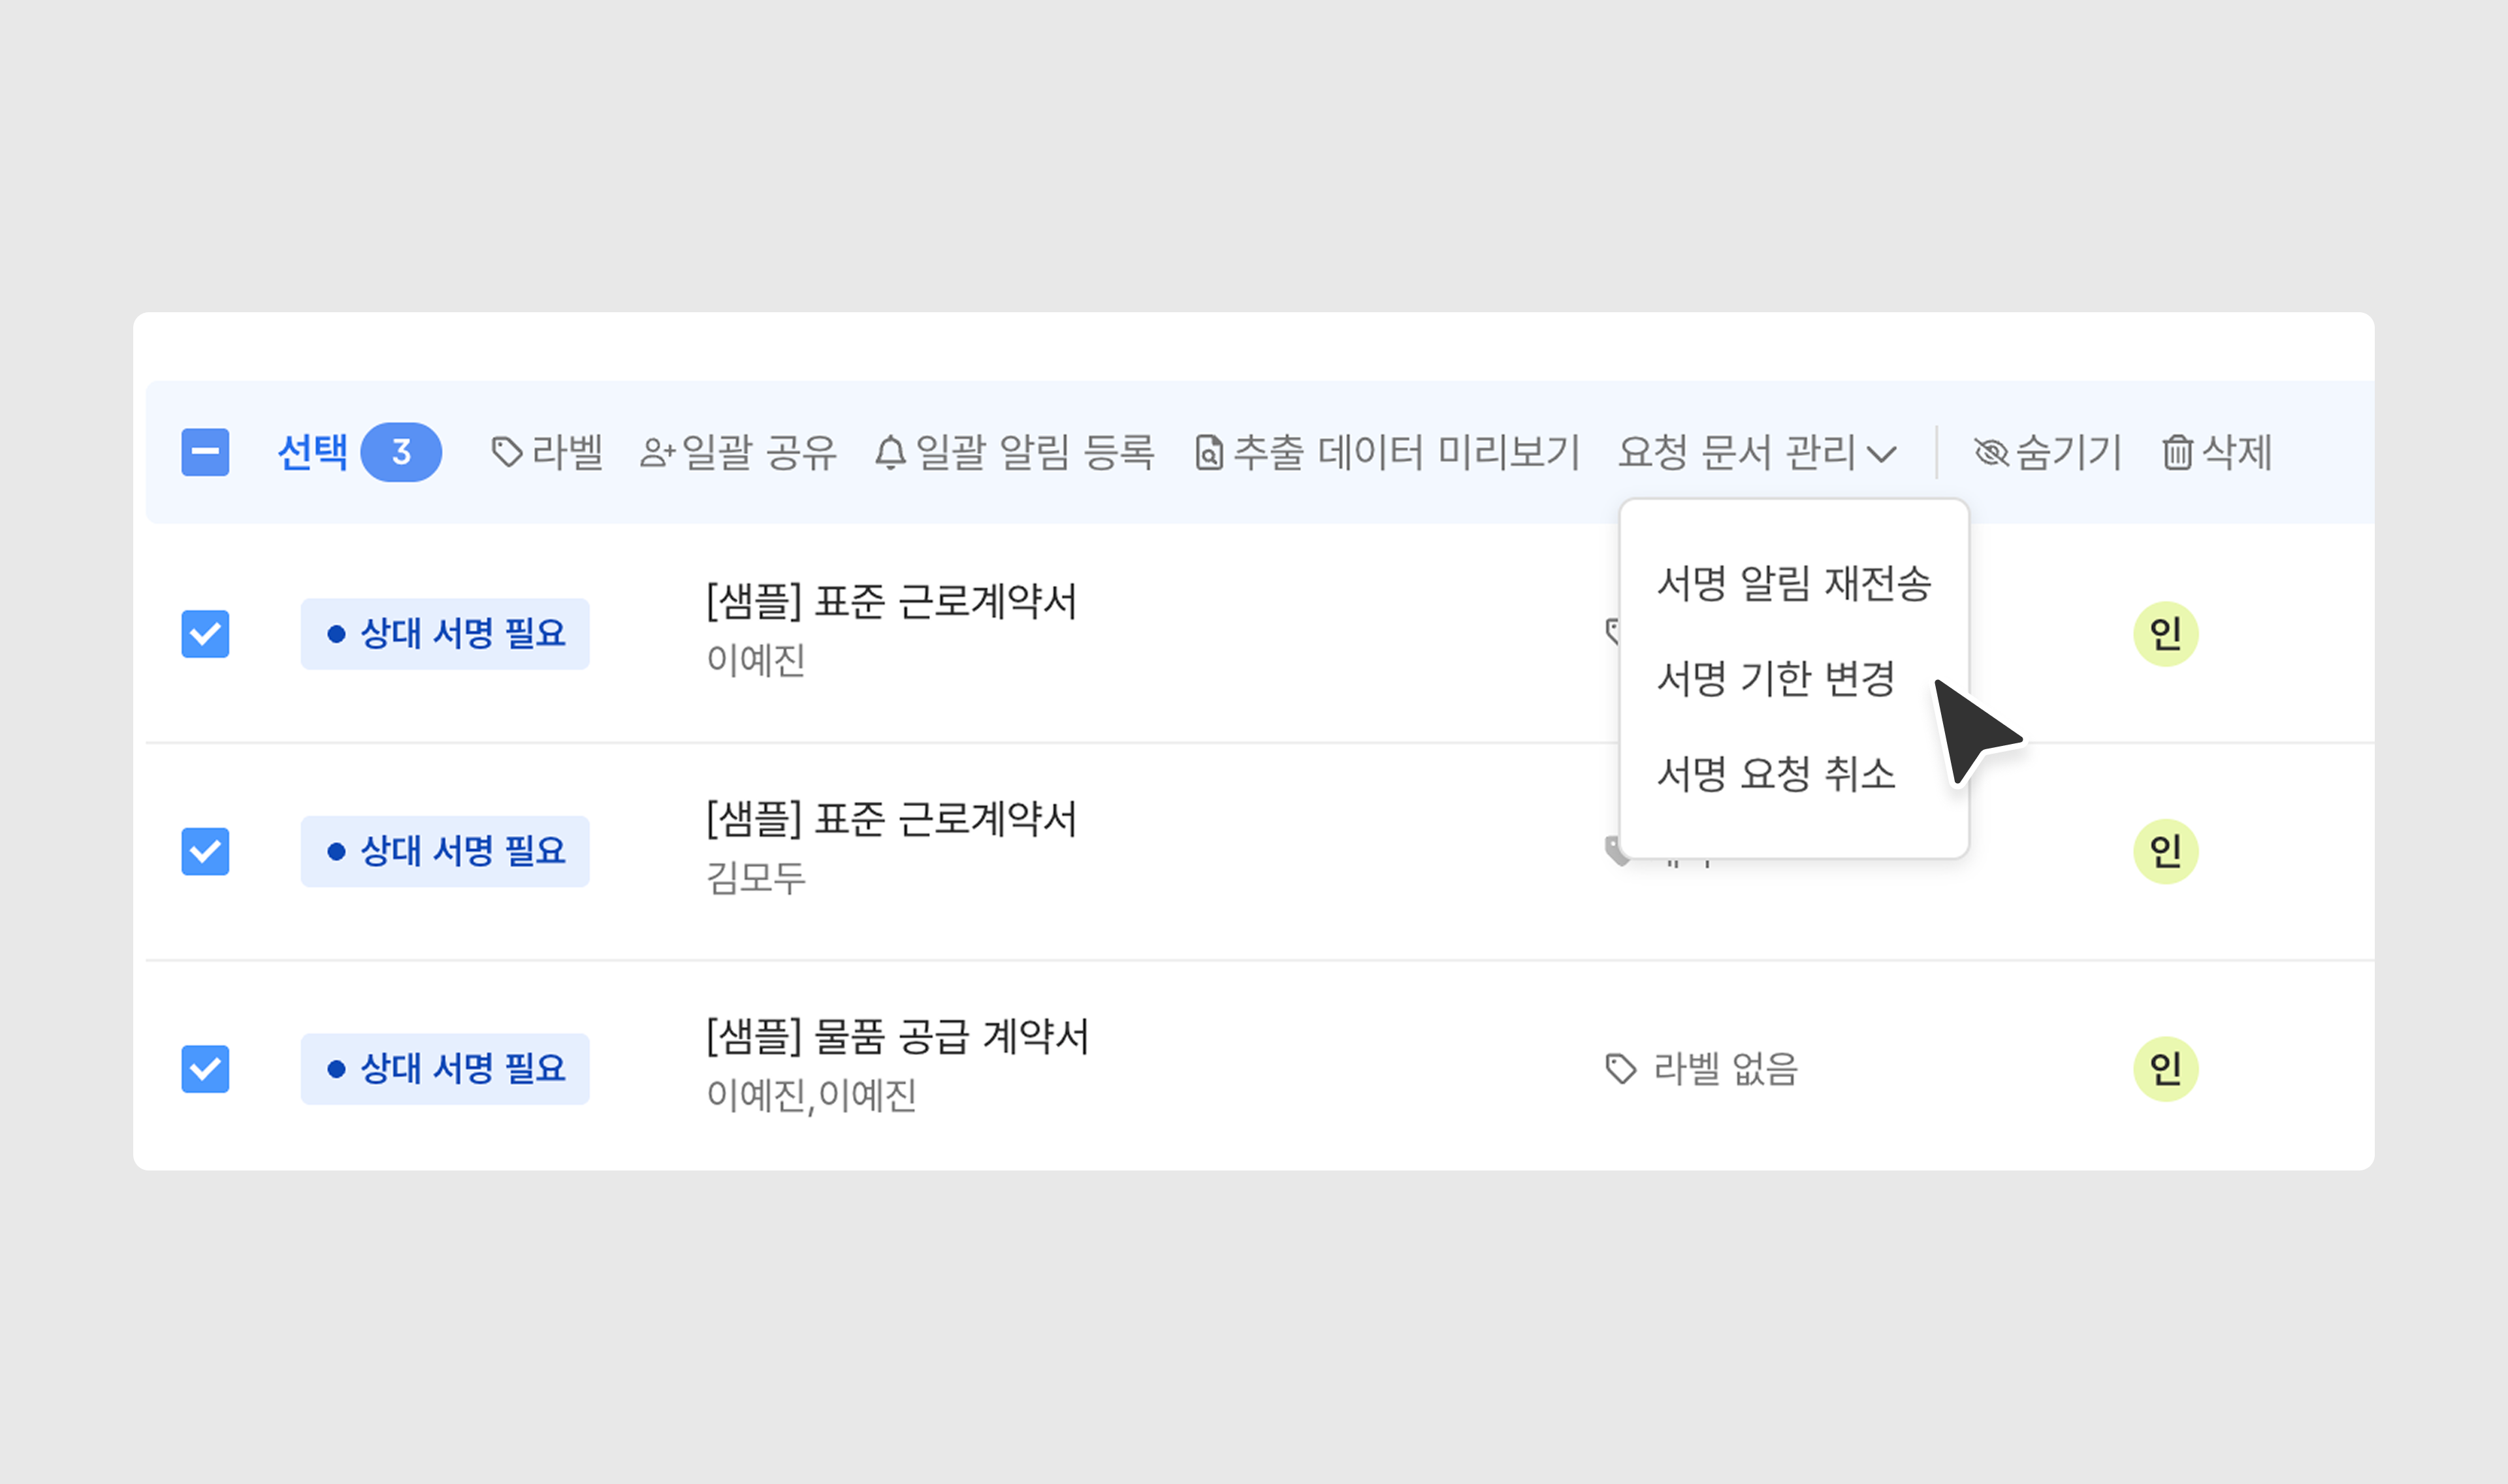Click the hide eye-slash icon
Image resolution: width=2508 pixels, height=1484 pixels.
click(1990, 453)
